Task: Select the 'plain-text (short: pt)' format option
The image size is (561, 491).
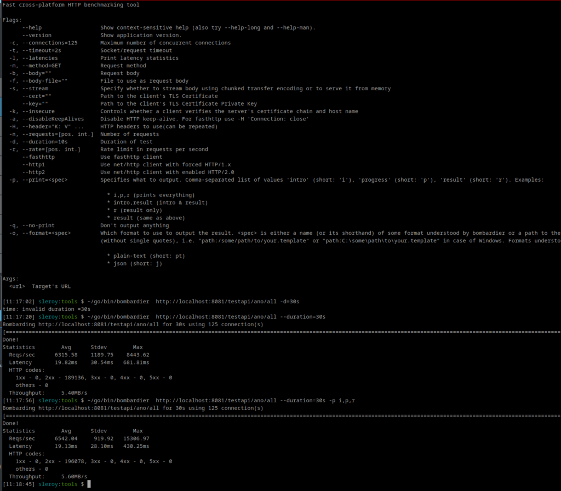Action: click(x=144, y=256)
